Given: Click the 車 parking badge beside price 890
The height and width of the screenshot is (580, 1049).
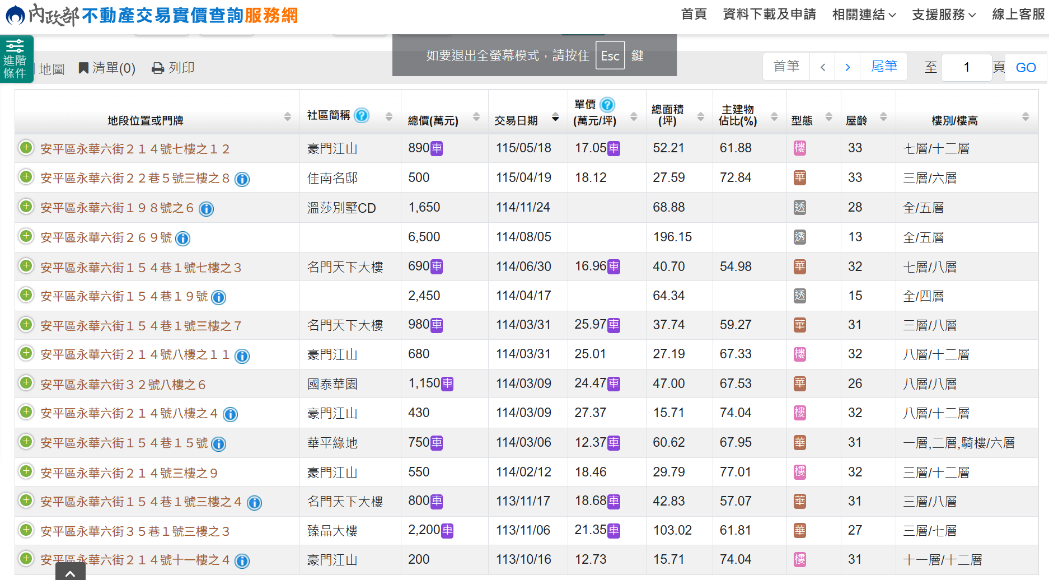Looking at the screenshot, I should coord(437,148).
